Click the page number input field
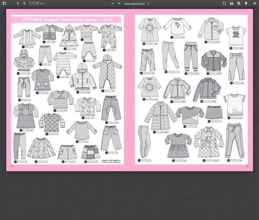The width and height of the screenshot is (259, 220). 34,3
